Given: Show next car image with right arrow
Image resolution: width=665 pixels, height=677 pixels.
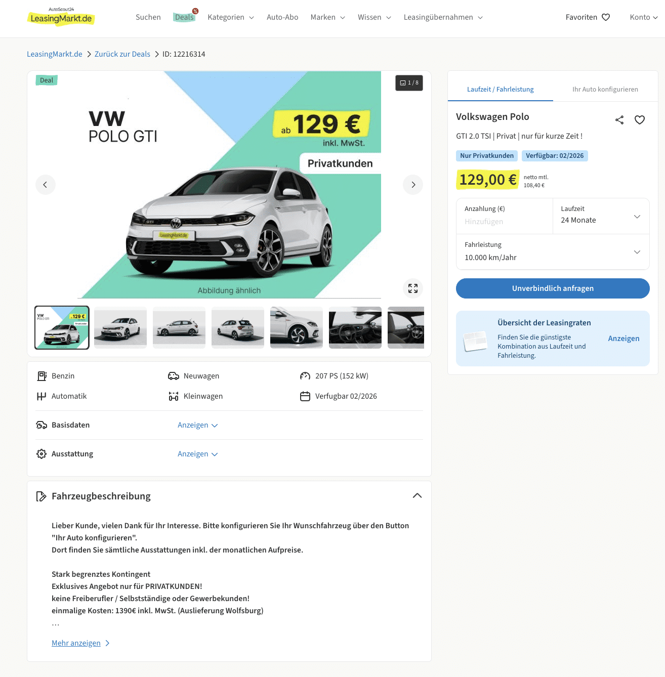Looking at the screenshot, I should pos(413,185).
